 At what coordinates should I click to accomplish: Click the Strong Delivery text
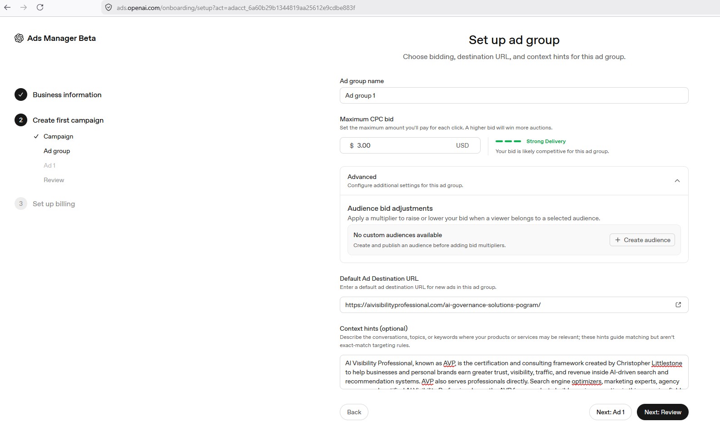tap(546, 141)
